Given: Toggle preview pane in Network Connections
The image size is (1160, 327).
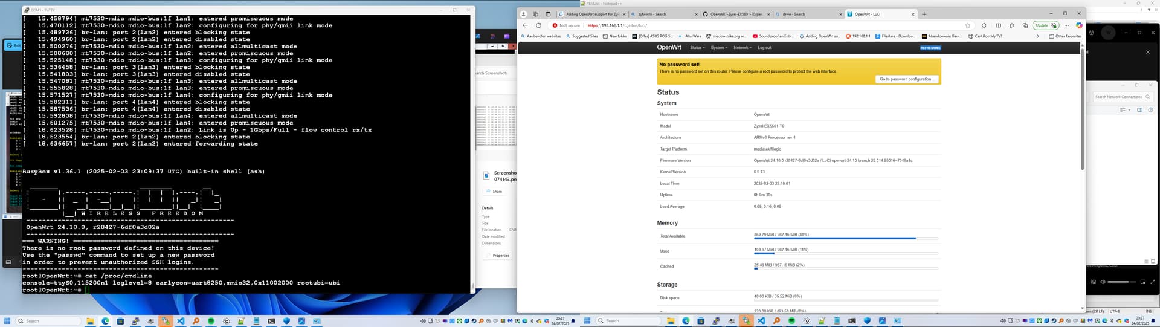Looking at the screenshot, I should pyautogui.click(x=1140, y=110).
